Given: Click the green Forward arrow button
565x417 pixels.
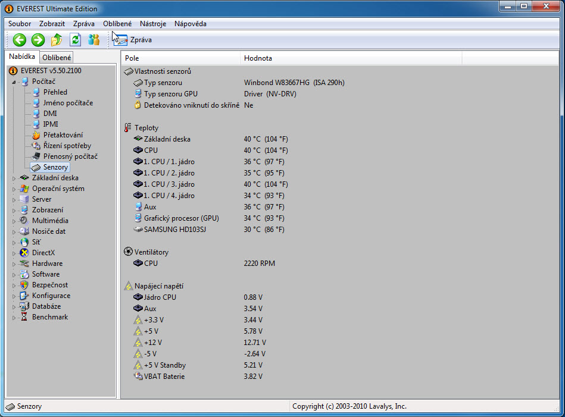Looking at the screenshot, I should pos(38,40).
